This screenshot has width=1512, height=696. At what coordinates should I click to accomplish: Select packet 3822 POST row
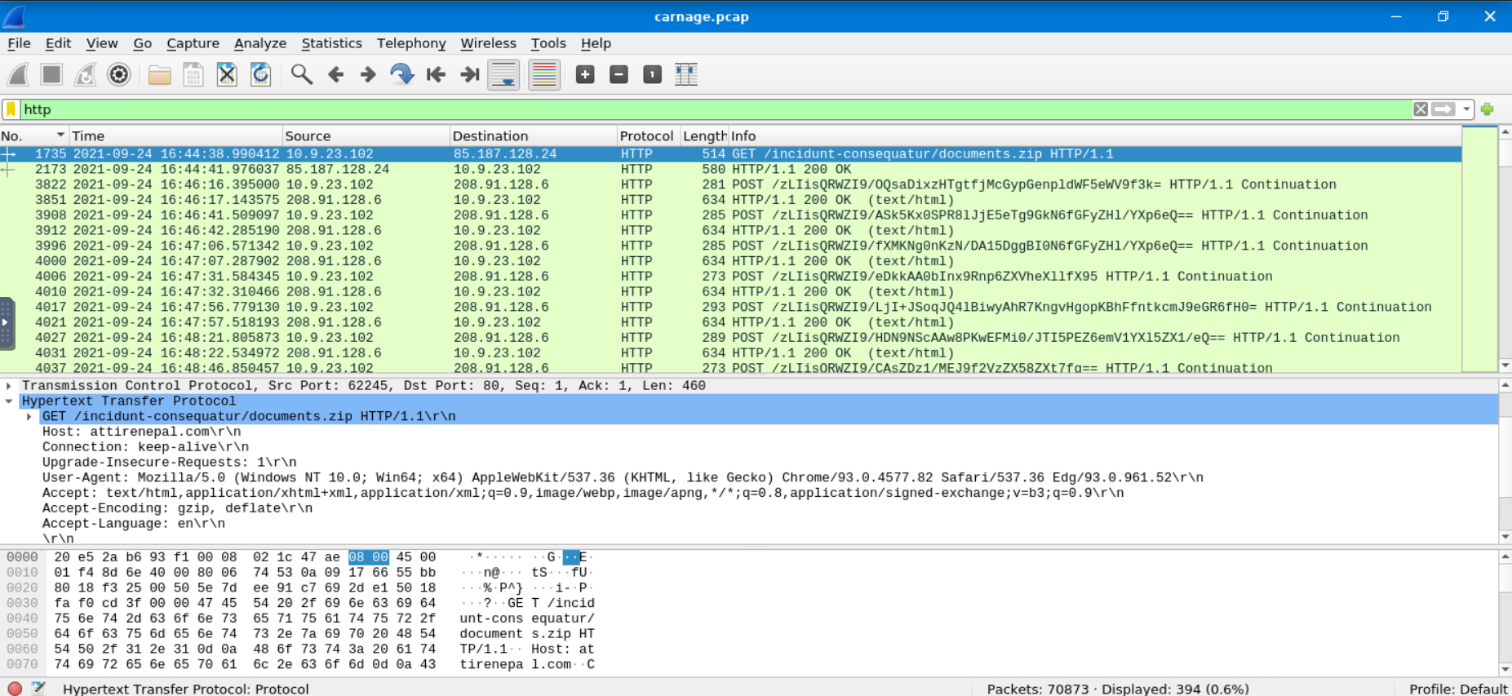tap(730, 185)
